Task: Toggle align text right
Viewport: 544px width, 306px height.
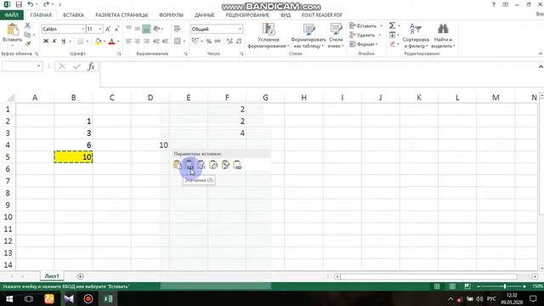Action: [x=146, y=42]
